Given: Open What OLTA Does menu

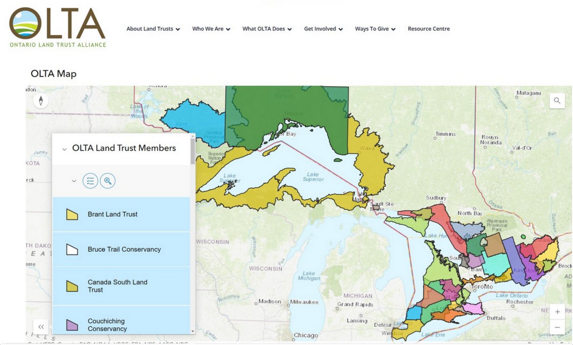Looking at the screenshot, I should 267,29.
